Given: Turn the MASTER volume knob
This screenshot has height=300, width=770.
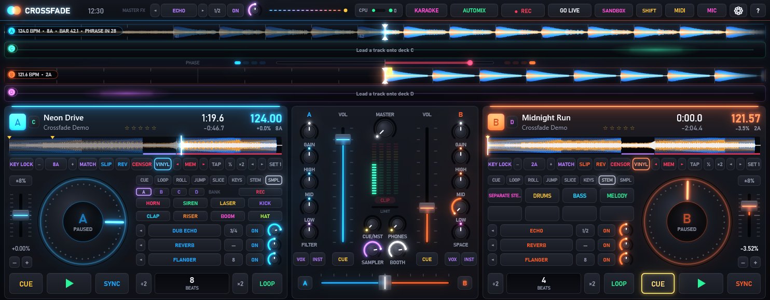Looking at the screenshot, I should pos(384,129).
